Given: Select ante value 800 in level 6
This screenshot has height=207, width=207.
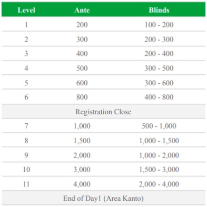Looking at the screenshot, I should [82, 97].
